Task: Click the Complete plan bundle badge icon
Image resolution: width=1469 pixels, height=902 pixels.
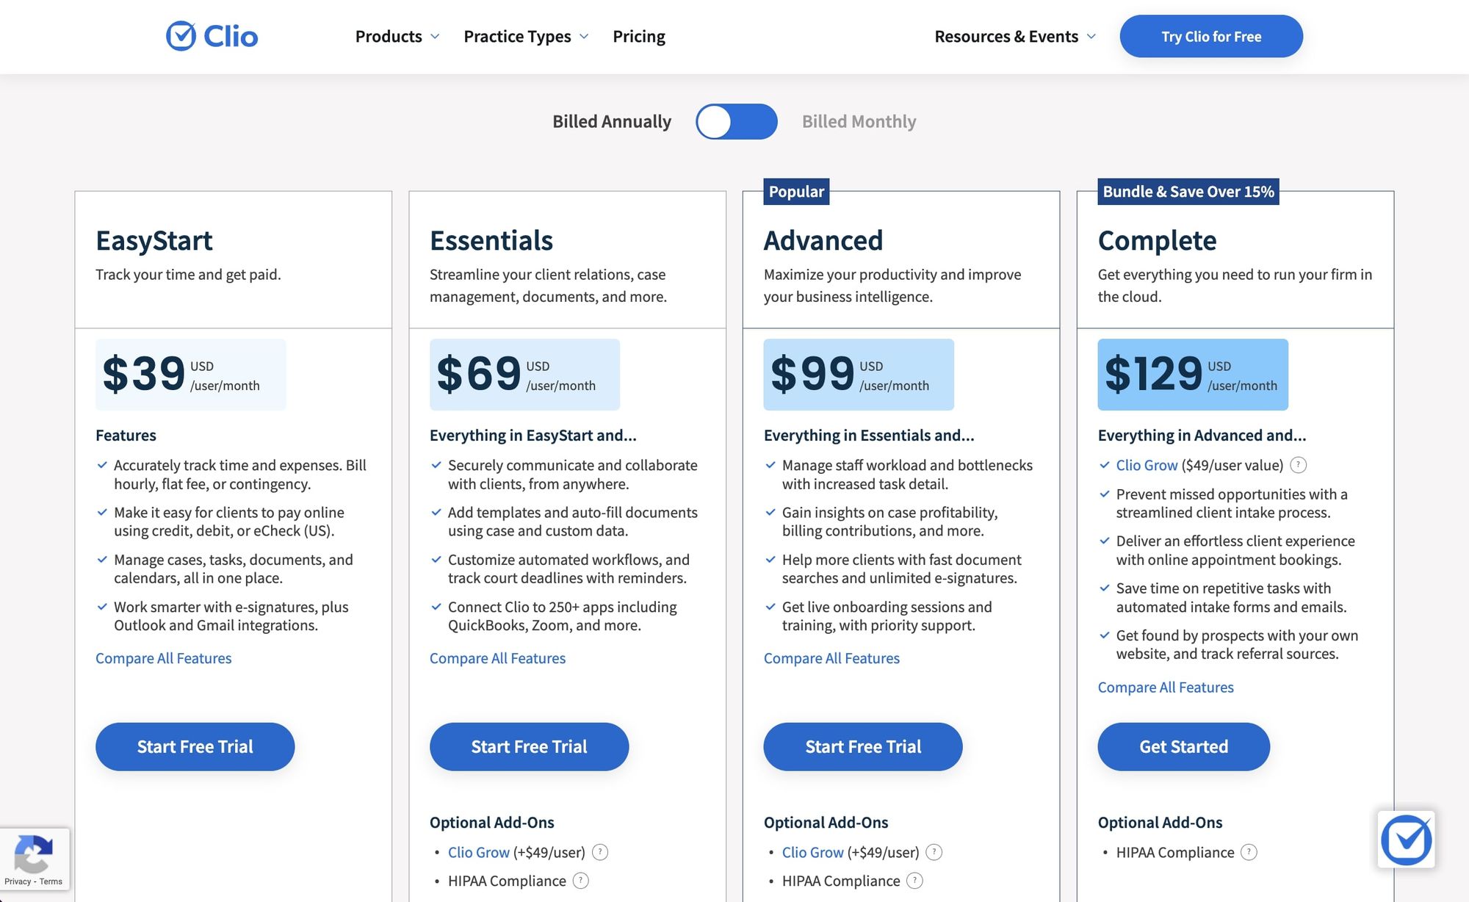Action: click(x=1189, y=190)
